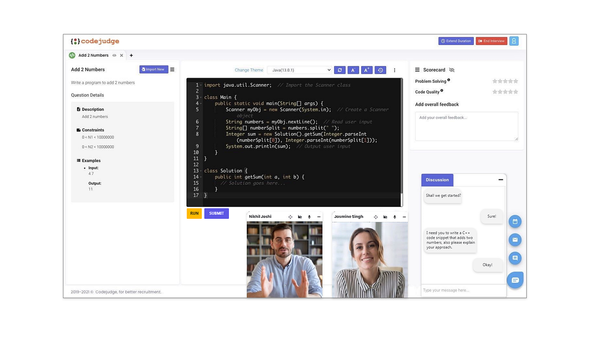The height and width of the screenshot is (345, 613).
Task: Reset the code editor with the refresh icon
Action: click(x=340, y=70)
